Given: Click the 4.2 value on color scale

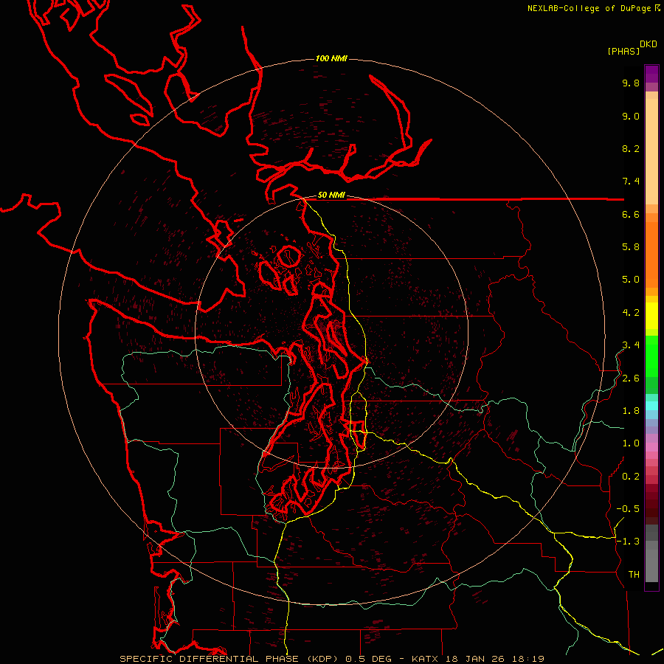Looking at the screenshot, I should tap(631, 313).
